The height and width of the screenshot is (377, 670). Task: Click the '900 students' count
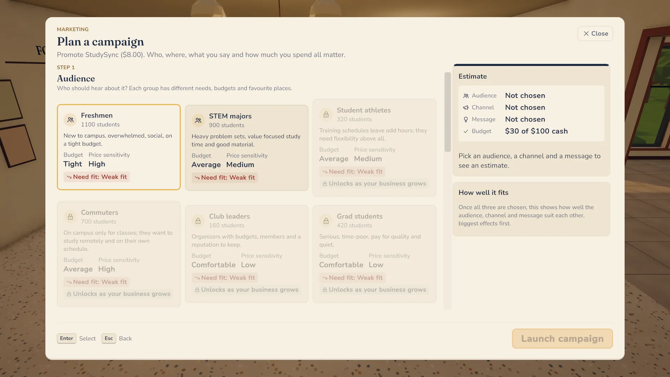pos(226,125)
